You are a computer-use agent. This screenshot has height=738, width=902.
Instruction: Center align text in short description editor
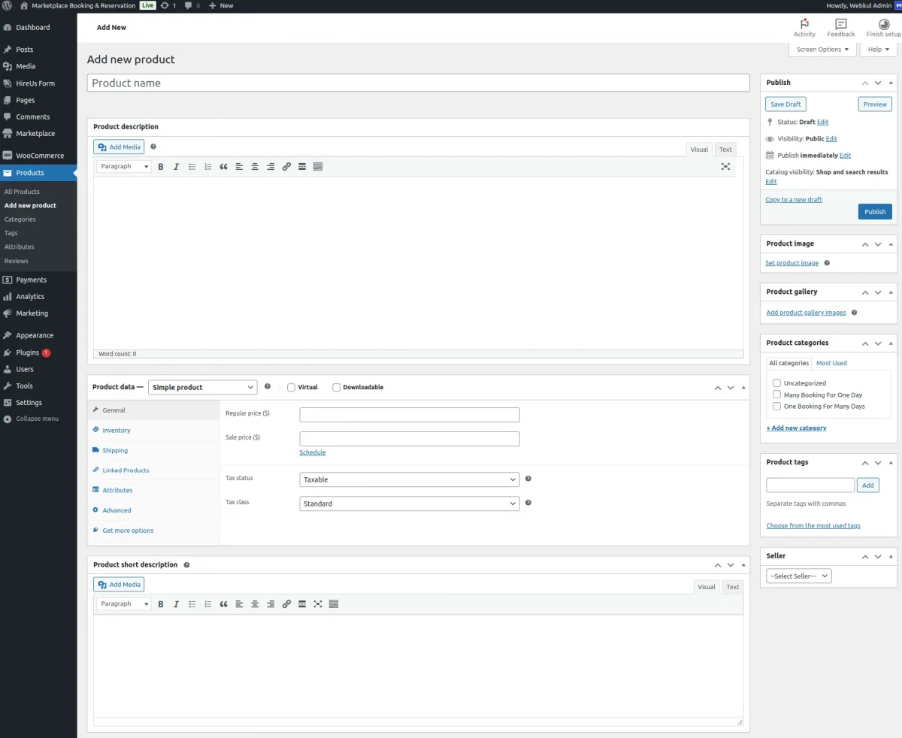point(255,603)
